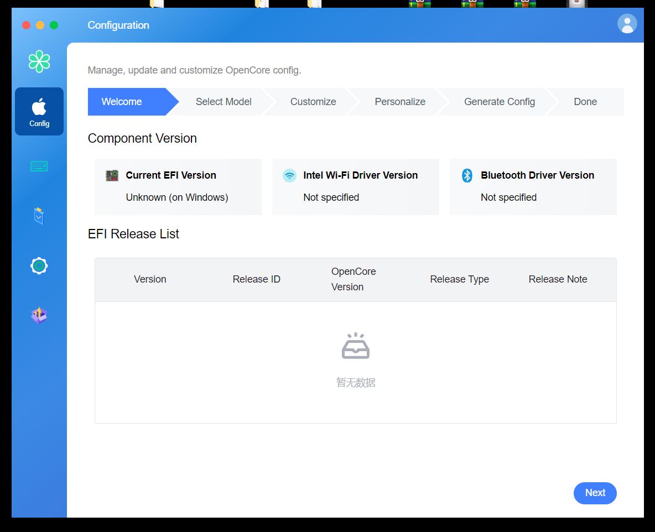Click the Current EFI Version motherboard icon
This screenshot has height=532, width=655.
coord(112,175)
